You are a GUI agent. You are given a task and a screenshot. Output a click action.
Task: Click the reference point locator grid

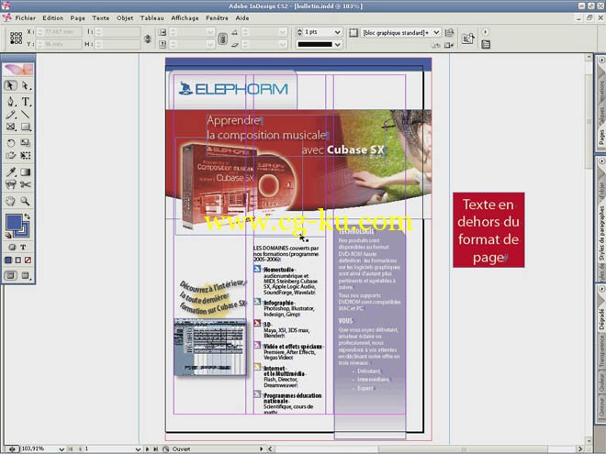click(x=16, y=38)
